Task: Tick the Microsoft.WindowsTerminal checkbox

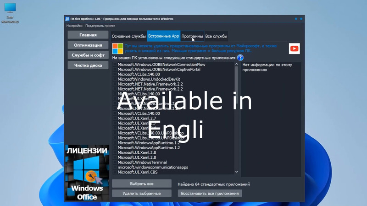Action: tap(115, 163)
